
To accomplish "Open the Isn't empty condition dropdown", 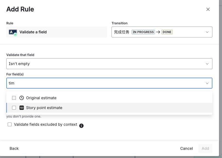I will click(x=109, y=64).
